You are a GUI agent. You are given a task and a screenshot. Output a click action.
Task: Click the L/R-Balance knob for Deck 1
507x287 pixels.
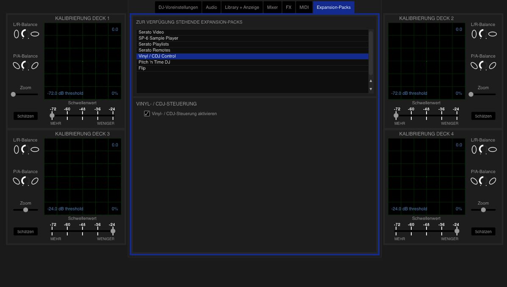(25, 34)
